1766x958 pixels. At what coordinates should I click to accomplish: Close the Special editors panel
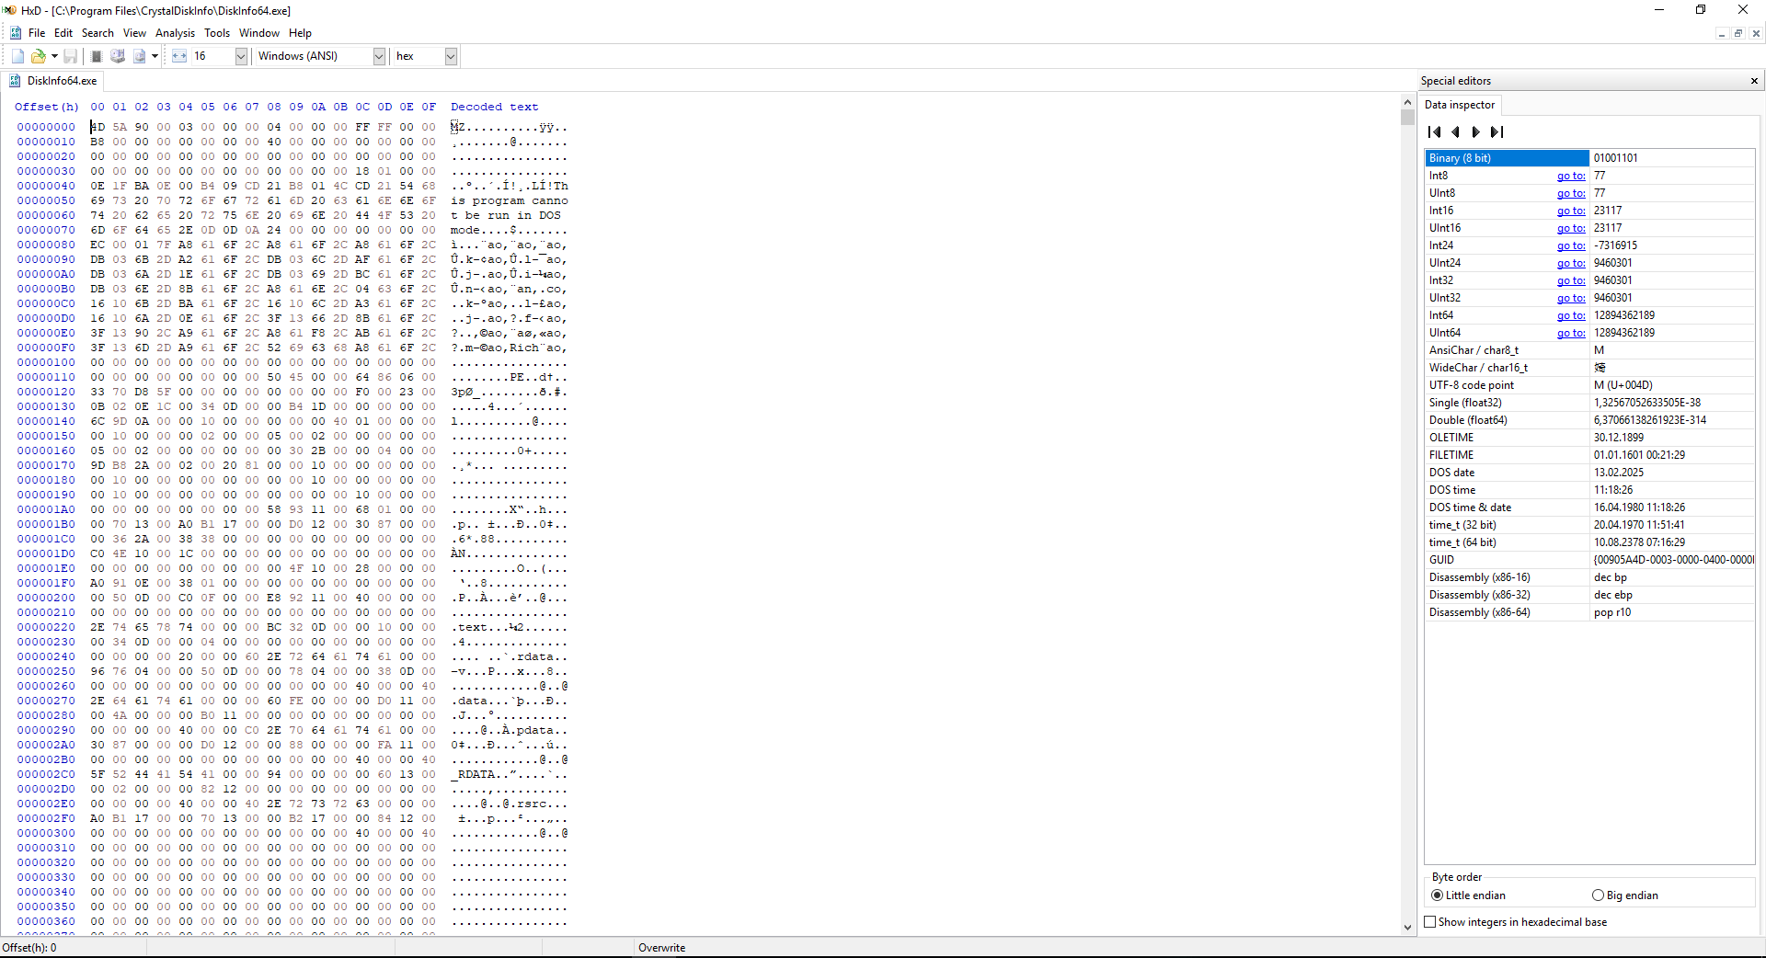[x=1754, y=81]
